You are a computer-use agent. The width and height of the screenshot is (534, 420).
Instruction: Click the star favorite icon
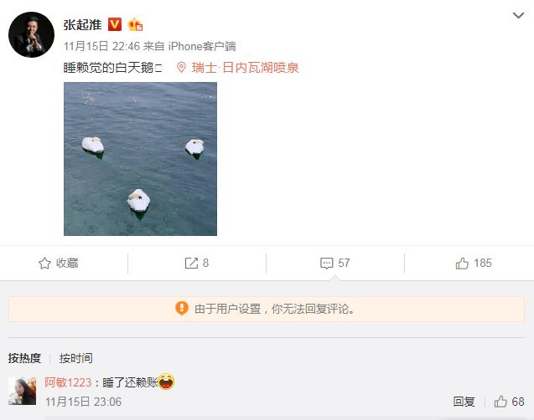click(x=44, y=264)
